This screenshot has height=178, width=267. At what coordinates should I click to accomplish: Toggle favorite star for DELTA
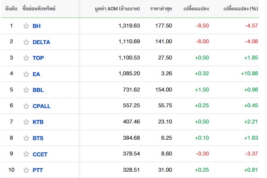[26, 42]
